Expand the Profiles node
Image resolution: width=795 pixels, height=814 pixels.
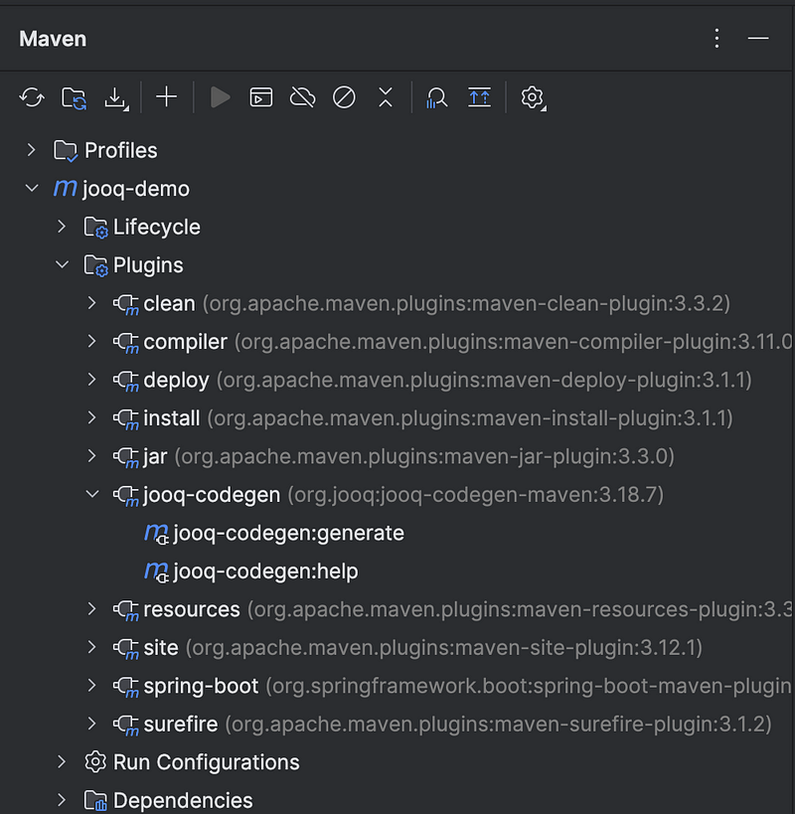coord(32,150)
